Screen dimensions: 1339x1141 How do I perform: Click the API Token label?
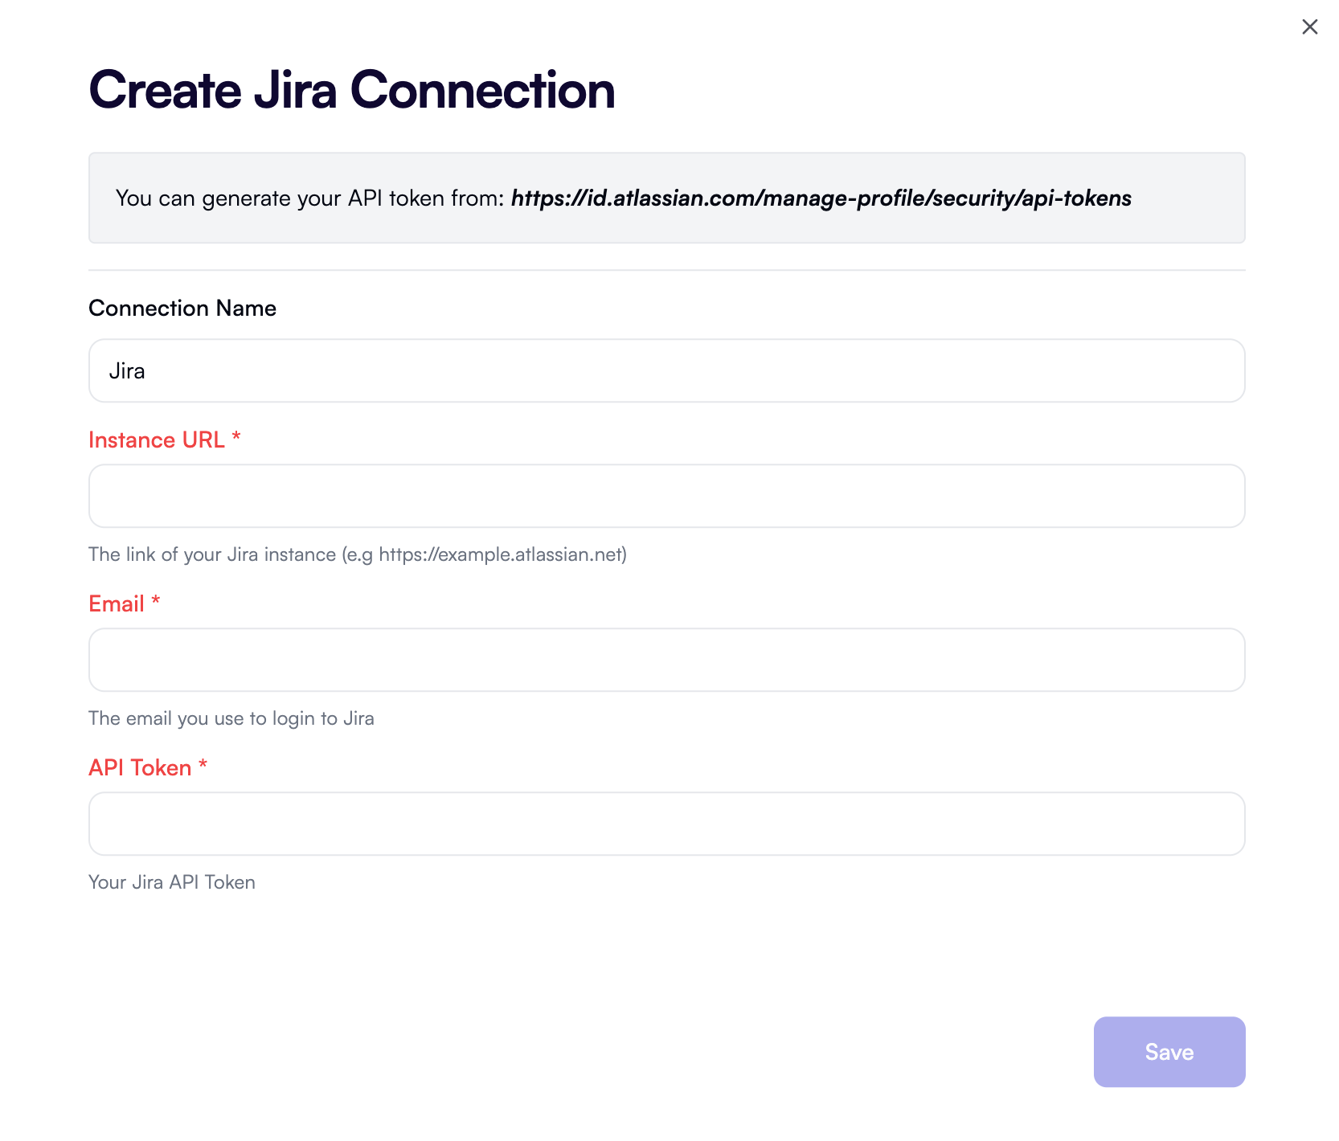tap(140, 767)
